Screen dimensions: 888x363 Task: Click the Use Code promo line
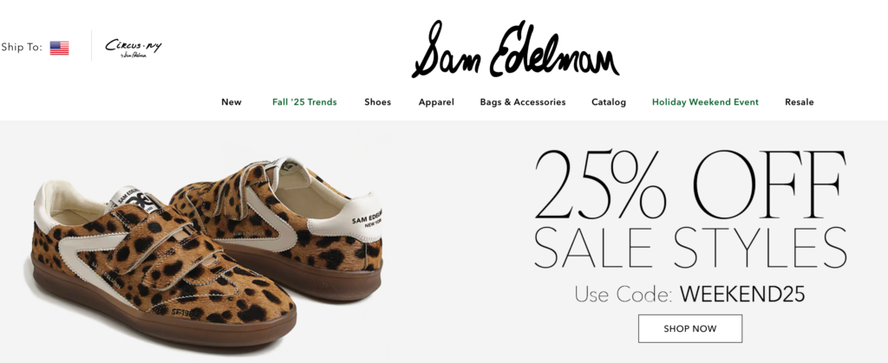(x=689, y=295)
